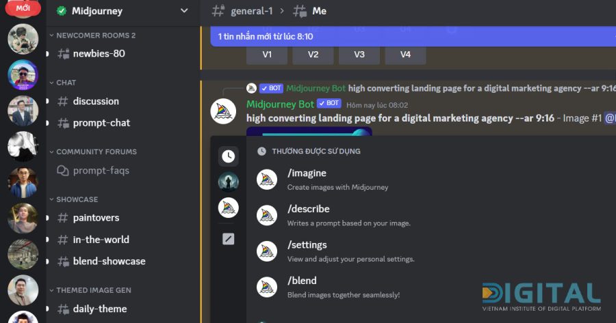Open server with blue-jacket man avatar
616x323 pixels.
point(23,182)
